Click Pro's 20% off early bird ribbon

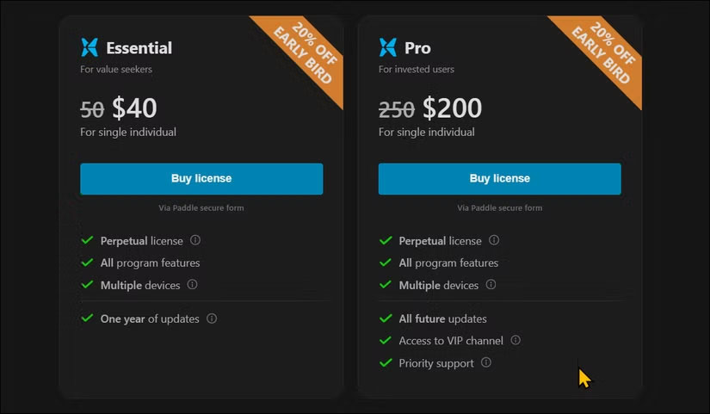point(602,56)
